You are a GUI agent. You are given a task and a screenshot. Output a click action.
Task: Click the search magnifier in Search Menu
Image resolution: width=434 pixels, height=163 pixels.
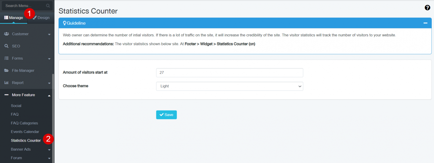(x=47, y=6)
